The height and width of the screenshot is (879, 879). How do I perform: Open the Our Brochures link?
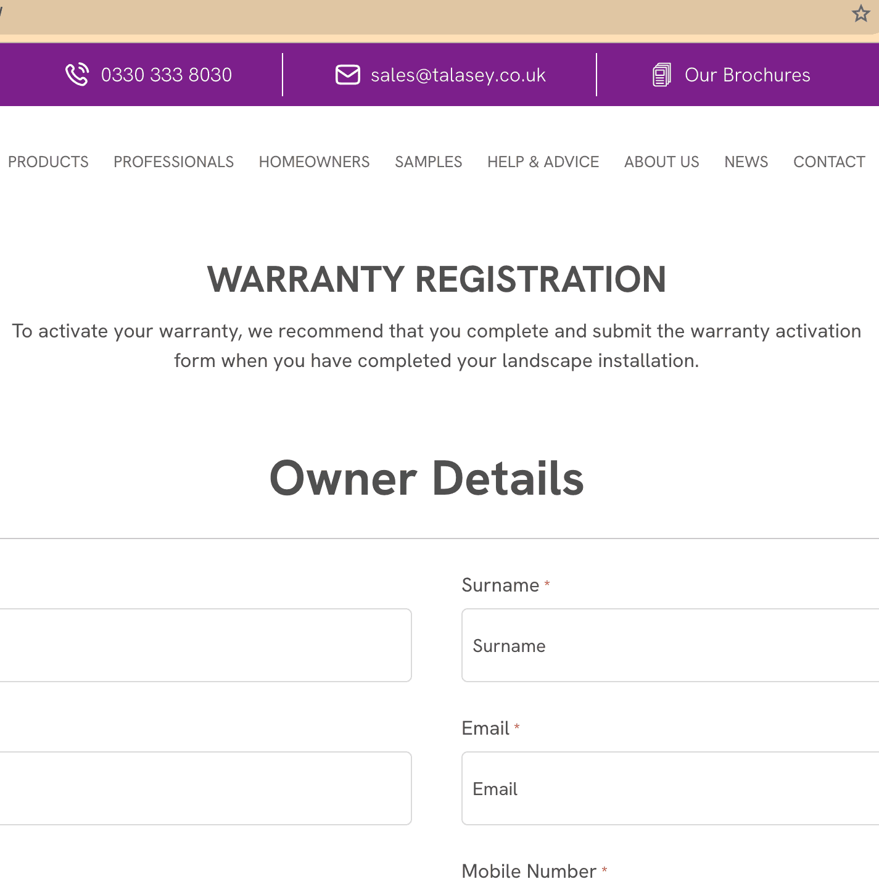click(x=747, y=75)
